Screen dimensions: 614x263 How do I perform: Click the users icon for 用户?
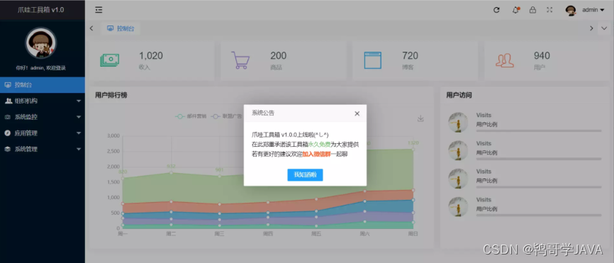tap(505, 60)
